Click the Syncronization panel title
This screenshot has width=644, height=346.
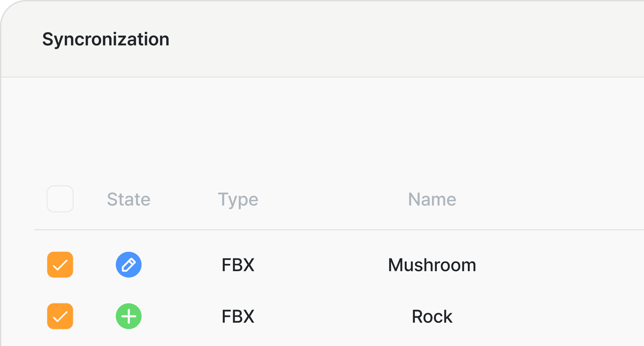tap(106, 39)
